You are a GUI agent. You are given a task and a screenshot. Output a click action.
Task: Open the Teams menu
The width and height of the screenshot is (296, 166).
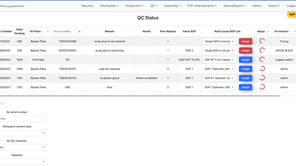(274, 6)
